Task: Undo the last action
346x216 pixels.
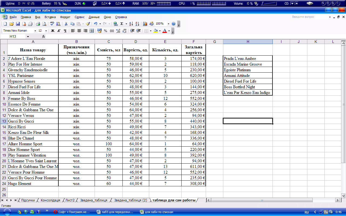Action: pyautogui.click(x=96, y=24)
